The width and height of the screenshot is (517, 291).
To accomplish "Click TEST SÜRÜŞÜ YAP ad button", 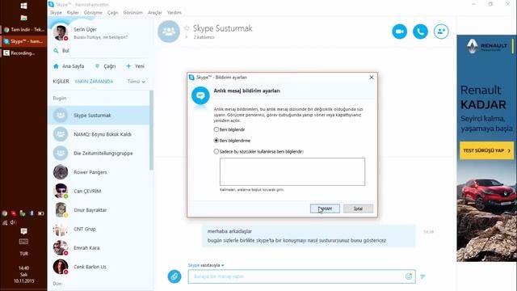I will 486,150.
